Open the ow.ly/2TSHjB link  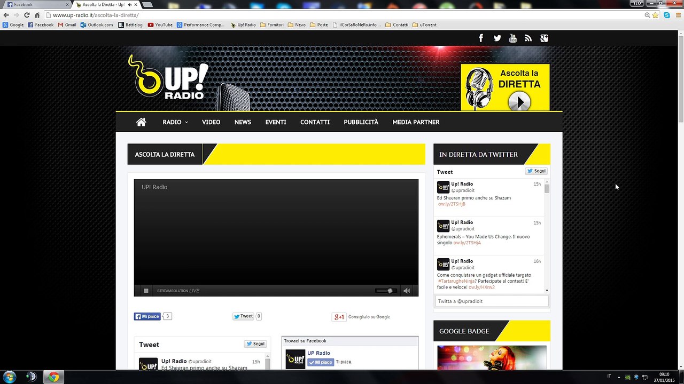[x=452, y=204]
